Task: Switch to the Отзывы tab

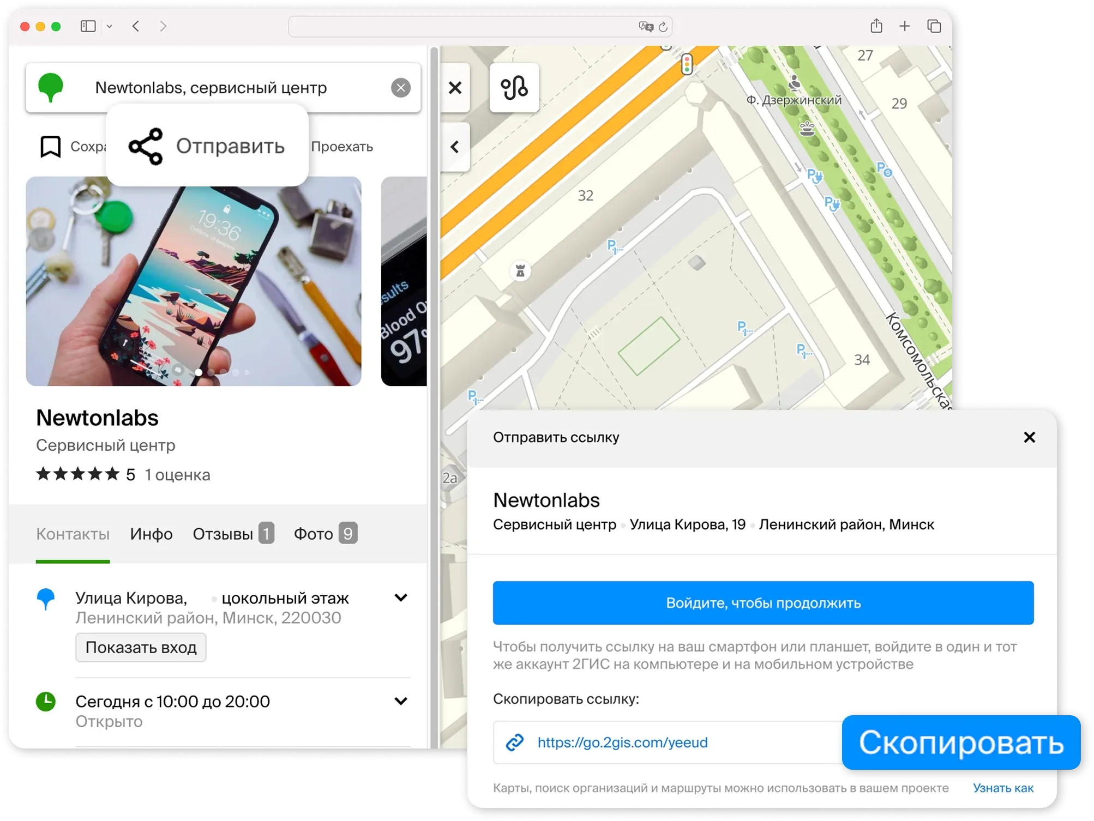Action: (225, 534)
